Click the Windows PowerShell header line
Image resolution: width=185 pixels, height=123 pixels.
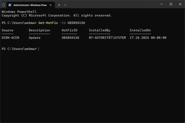coord(19,12)
